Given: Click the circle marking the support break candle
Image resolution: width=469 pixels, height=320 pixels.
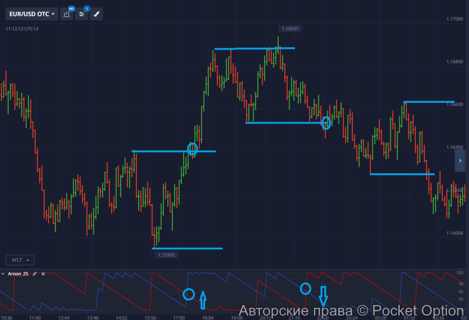Looking at the screenshot, I should pos(326,123).
